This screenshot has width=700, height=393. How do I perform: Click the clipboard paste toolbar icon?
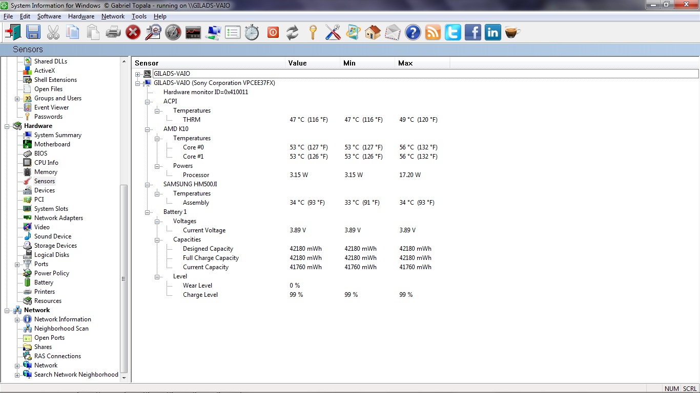coord(93,33)
